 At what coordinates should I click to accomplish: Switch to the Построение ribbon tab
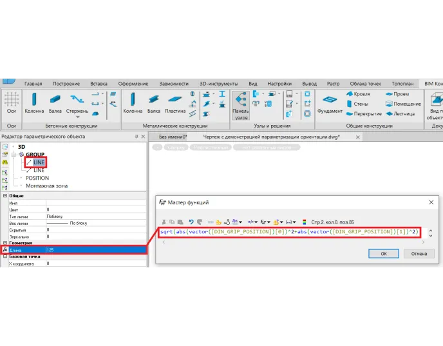pyautogui.click(x=66, y=84)
